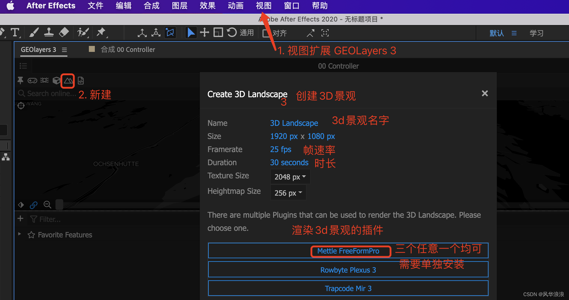Click the 3D cube icon in GEOlayers
The height and width of the screenshot is (300, 569).
pyautogui.click(x=56, y=81)
